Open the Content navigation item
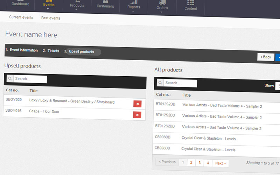 click(190, 6)
